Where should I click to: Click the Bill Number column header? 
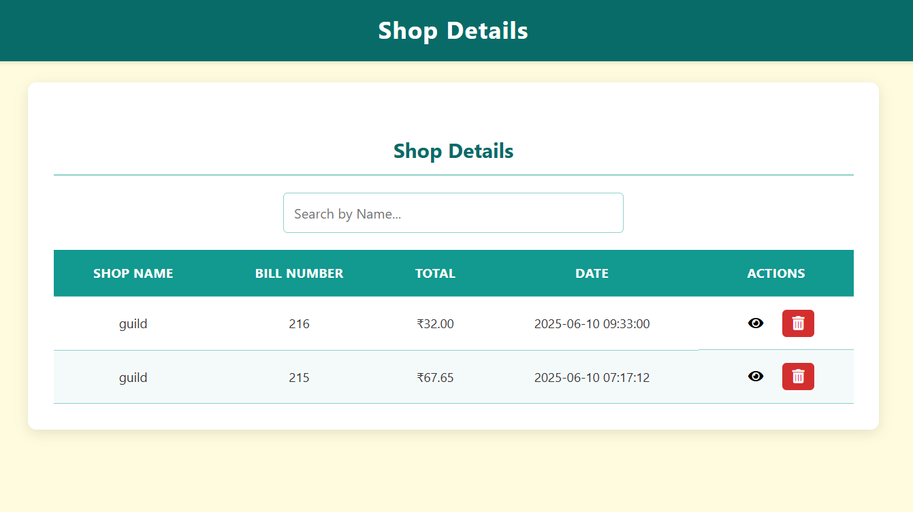tap(299, 274)
